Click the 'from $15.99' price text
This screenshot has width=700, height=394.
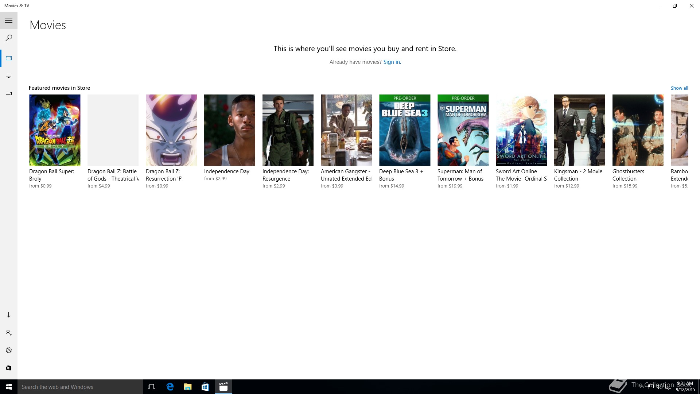tap(625, 186)
